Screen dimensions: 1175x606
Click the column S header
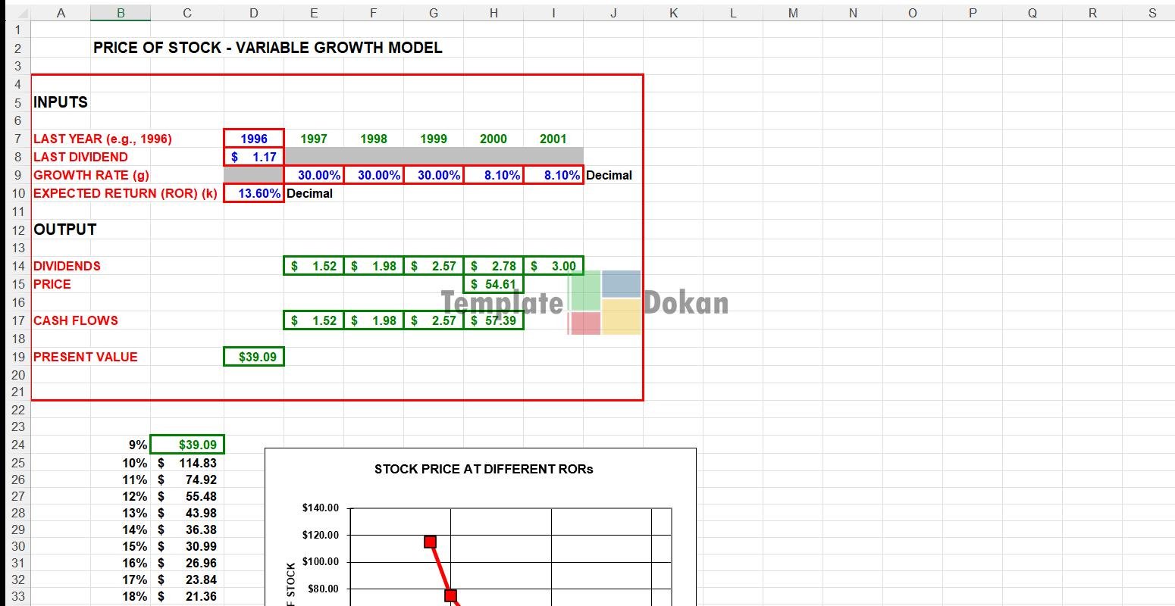click(x=1152, y=13)
